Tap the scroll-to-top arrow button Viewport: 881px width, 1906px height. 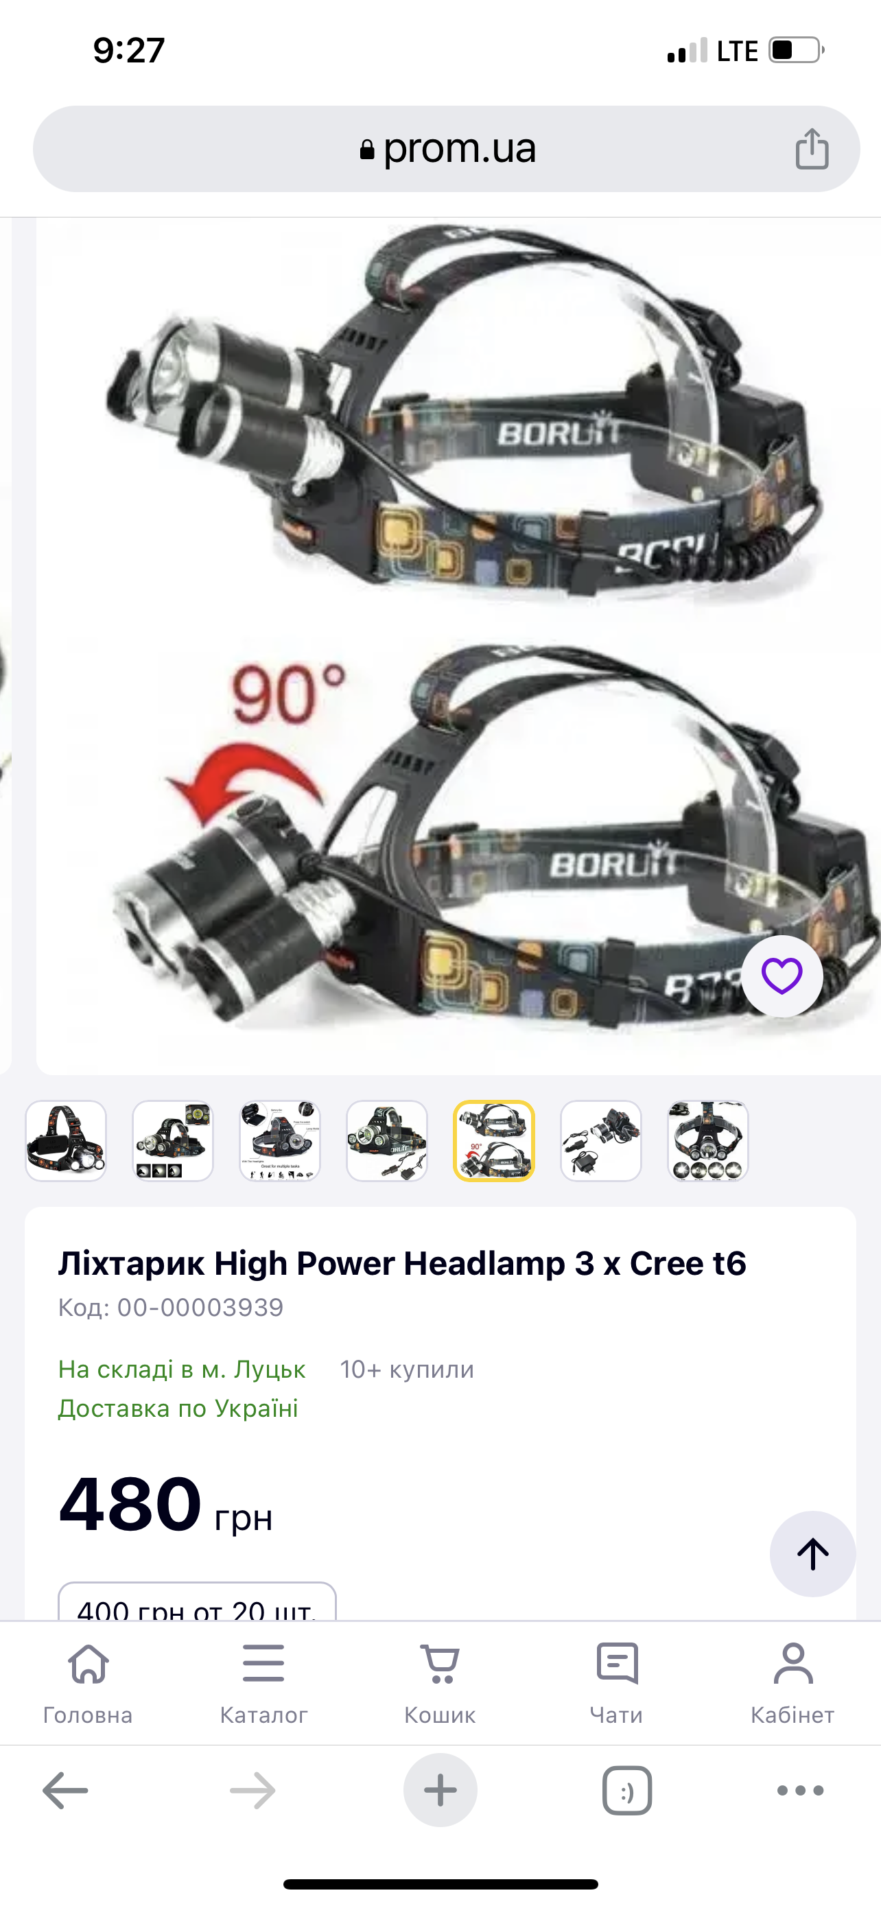[x=812, y=1554]
